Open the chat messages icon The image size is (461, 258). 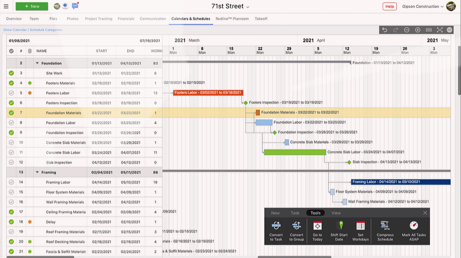[75, 6]
